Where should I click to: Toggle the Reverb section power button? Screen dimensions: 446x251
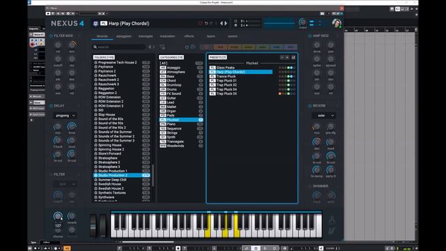pos(310,106)
